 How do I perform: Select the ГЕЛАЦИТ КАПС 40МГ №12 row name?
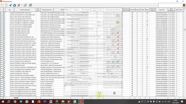[x=22, y=61]
